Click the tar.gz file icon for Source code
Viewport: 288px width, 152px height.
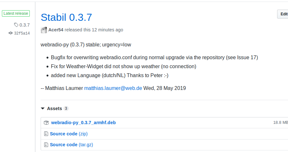coord(46,145)
